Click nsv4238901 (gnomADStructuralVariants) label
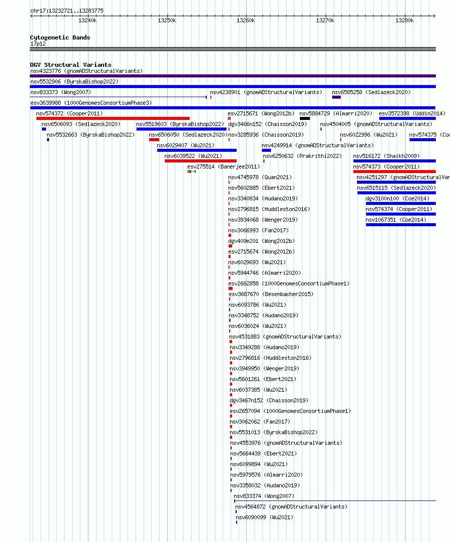Image resolution: width=450 pixels, height=542 pixels. click(266, 92)
